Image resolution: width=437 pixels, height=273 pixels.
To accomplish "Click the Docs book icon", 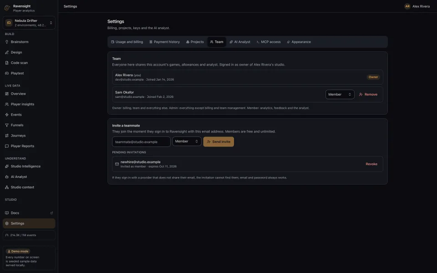I will tap(7, 213).
